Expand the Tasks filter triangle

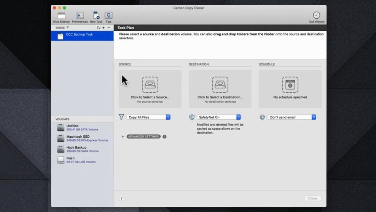[68, 27]
